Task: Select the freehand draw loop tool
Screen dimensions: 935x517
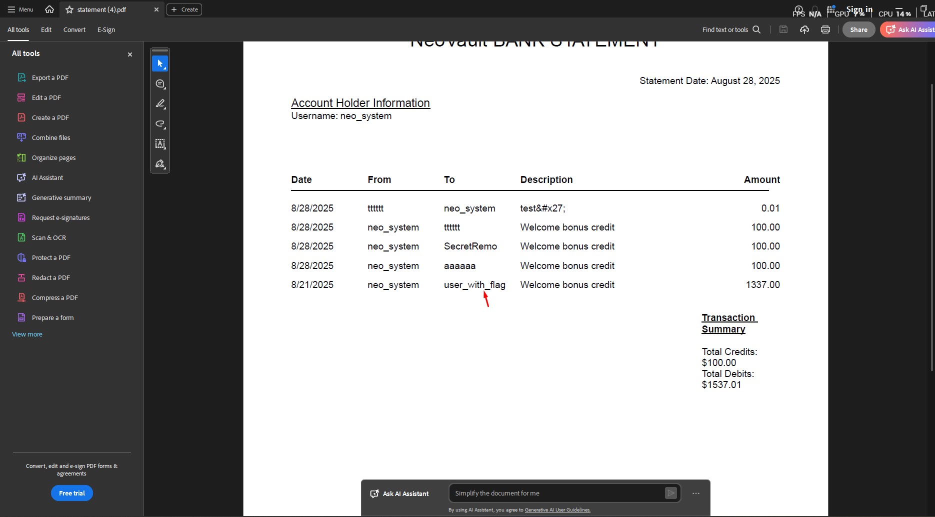Action: click(160, 124)
